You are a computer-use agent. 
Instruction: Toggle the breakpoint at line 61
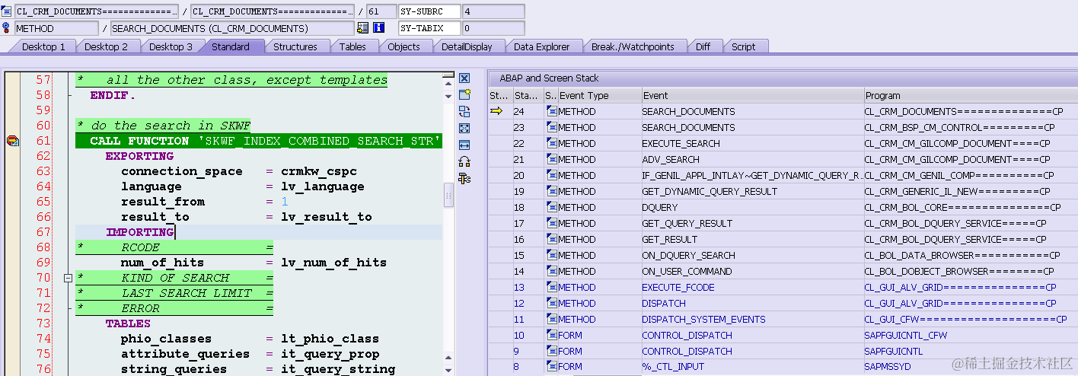(x=12, y=141)
